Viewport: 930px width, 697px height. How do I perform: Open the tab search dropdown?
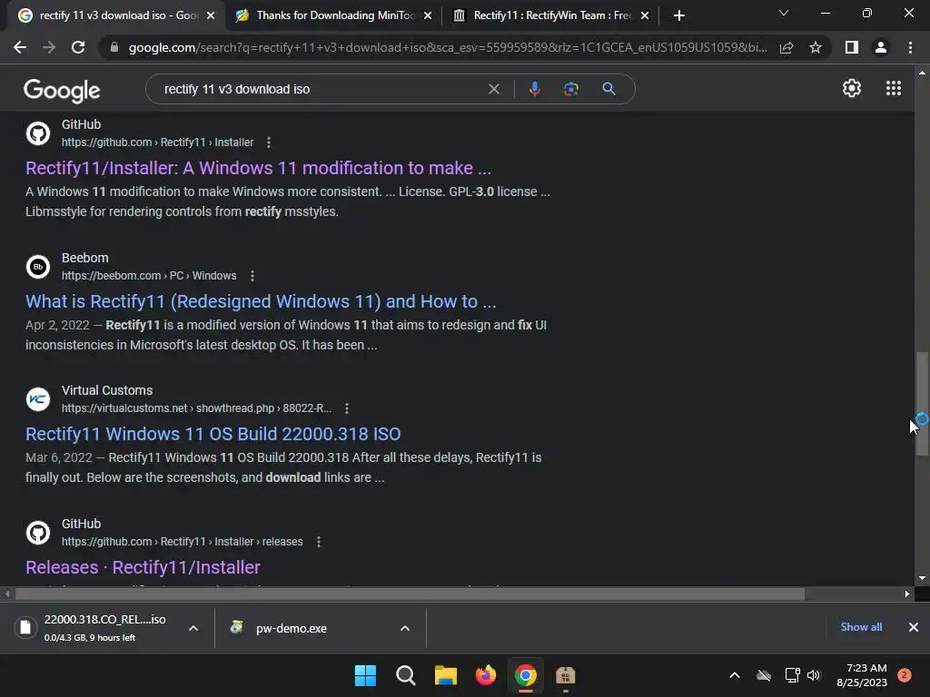[x=784, y=13]
